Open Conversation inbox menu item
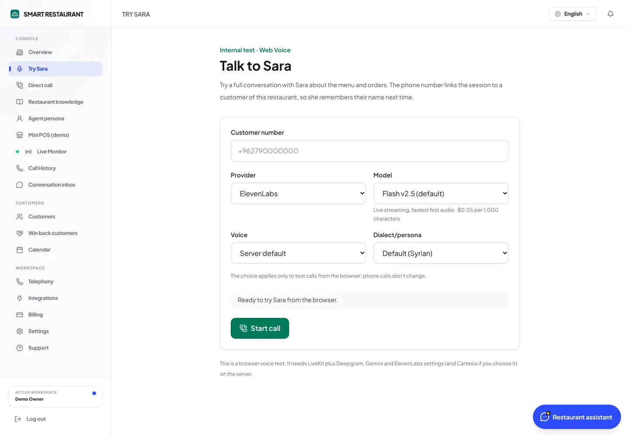 (x=56, y=185)
